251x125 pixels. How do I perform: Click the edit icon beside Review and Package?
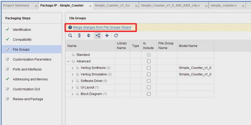[x=7, y=99]
